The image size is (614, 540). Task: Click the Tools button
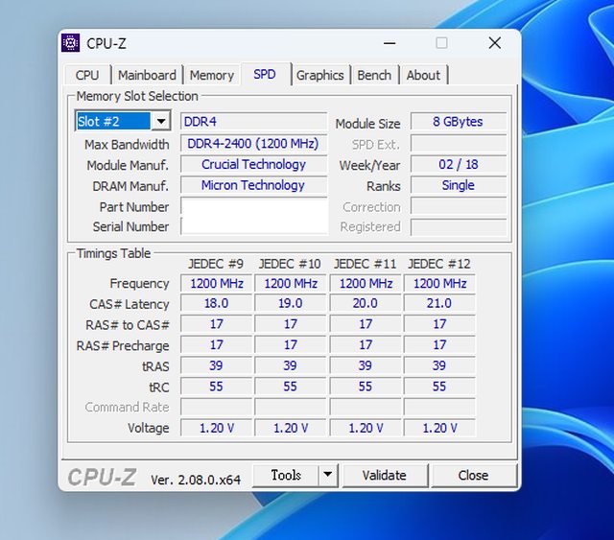[x=286, y=475]
